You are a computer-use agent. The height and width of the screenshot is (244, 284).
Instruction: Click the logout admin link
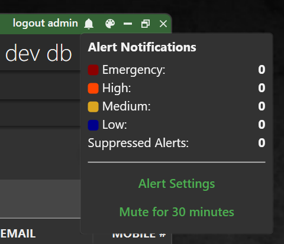46,23
